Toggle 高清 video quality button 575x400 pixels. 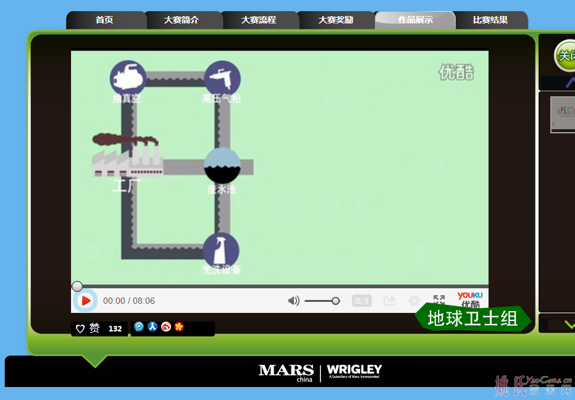click(x=361, y=301)
